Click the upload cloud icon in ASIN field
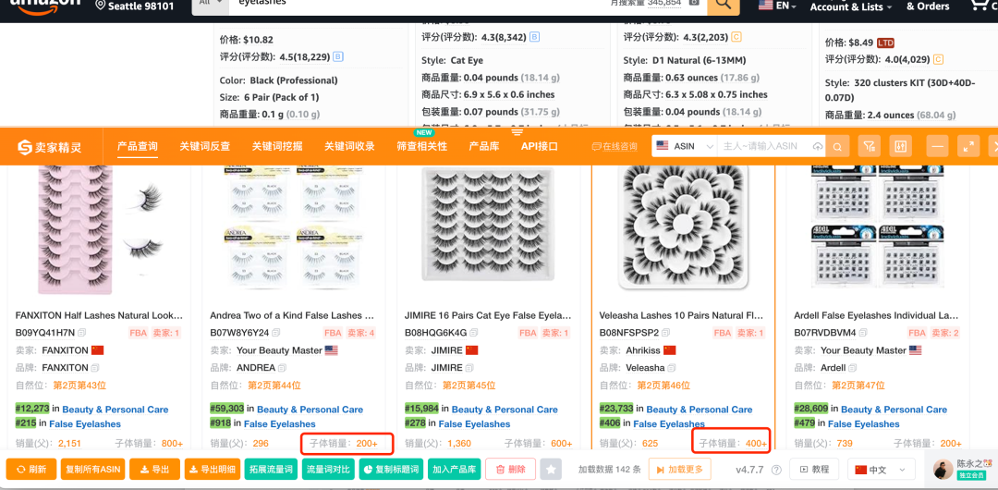The height and width of the screenshot is (490, 998). coord(817,147)
